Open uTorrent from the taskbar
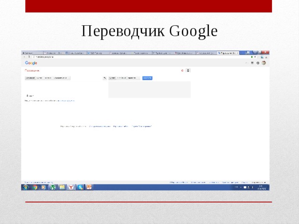Screen dimensions: 299x224 (x=53, y=187)
